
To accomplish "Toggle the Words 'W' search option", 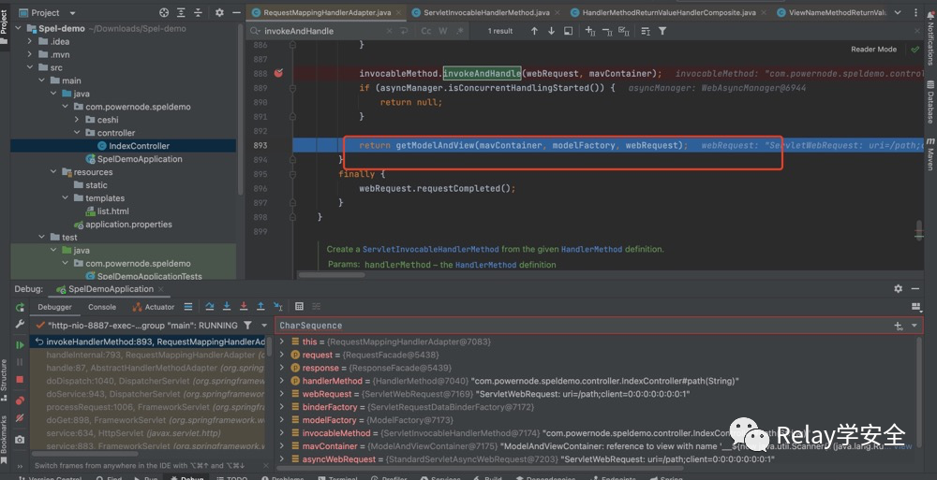I will 443,31.
